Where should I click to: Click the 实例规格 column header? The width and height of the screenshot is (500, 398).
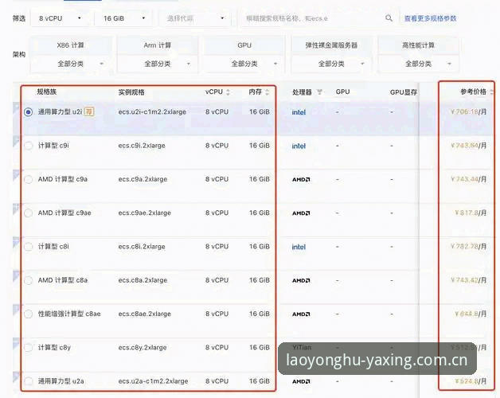(x=131, y=92)
